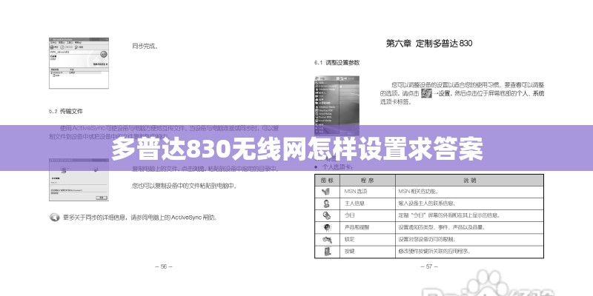Select section heading 5.2 传输文件
Image resolution: width=593 pixels, height=296 pixels.
66,112
